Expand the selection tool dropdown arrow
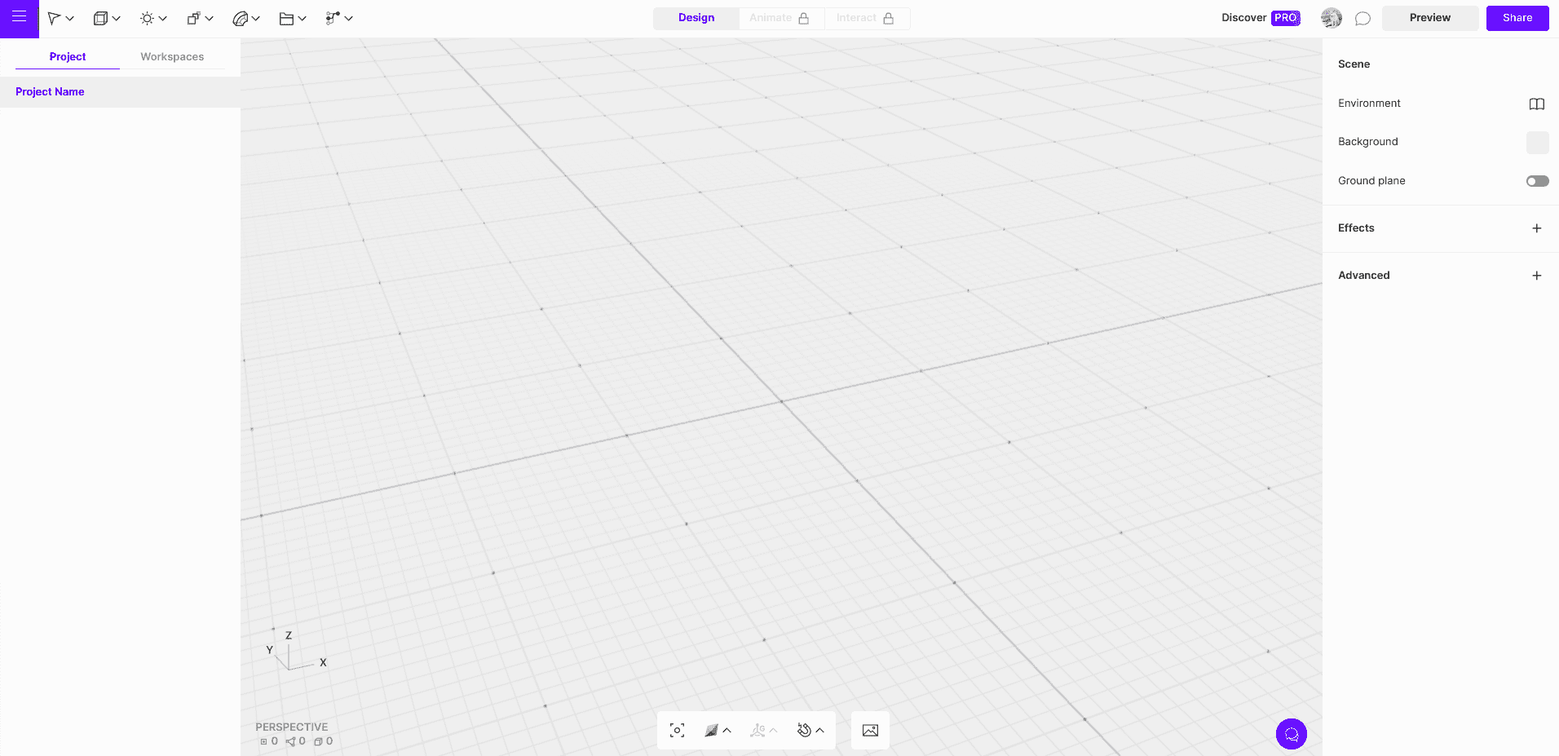Image resolution: width=1559 pixels, height=756 pixels. pos(70,18)
